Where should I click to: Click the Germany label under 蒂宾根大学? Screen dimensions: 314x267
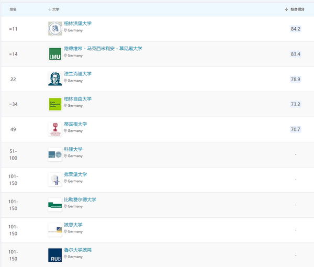(75, 131)
